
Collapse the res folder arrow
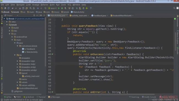coord(15,55)
